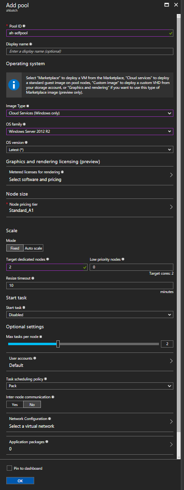Click the info icon beside OS family

tap(25, 125)
